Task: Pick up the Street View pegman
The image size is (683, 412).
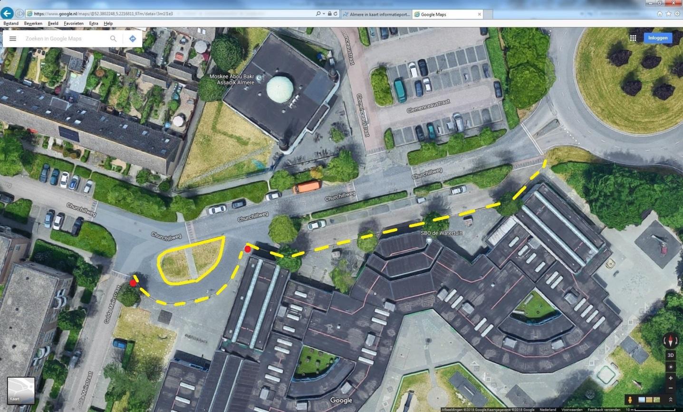Action: coord(630,400)
